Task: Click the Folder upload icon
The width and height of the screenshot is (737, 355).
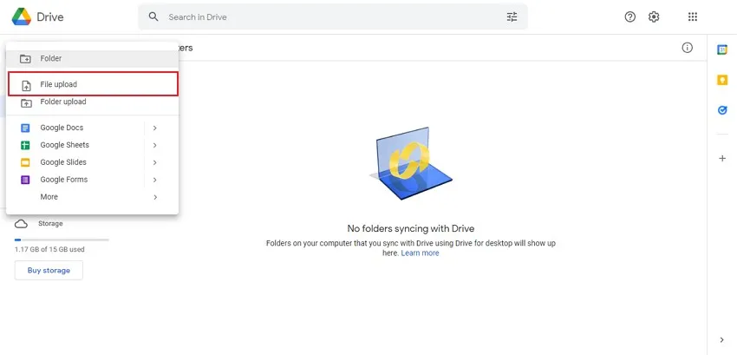Action: 26,102
